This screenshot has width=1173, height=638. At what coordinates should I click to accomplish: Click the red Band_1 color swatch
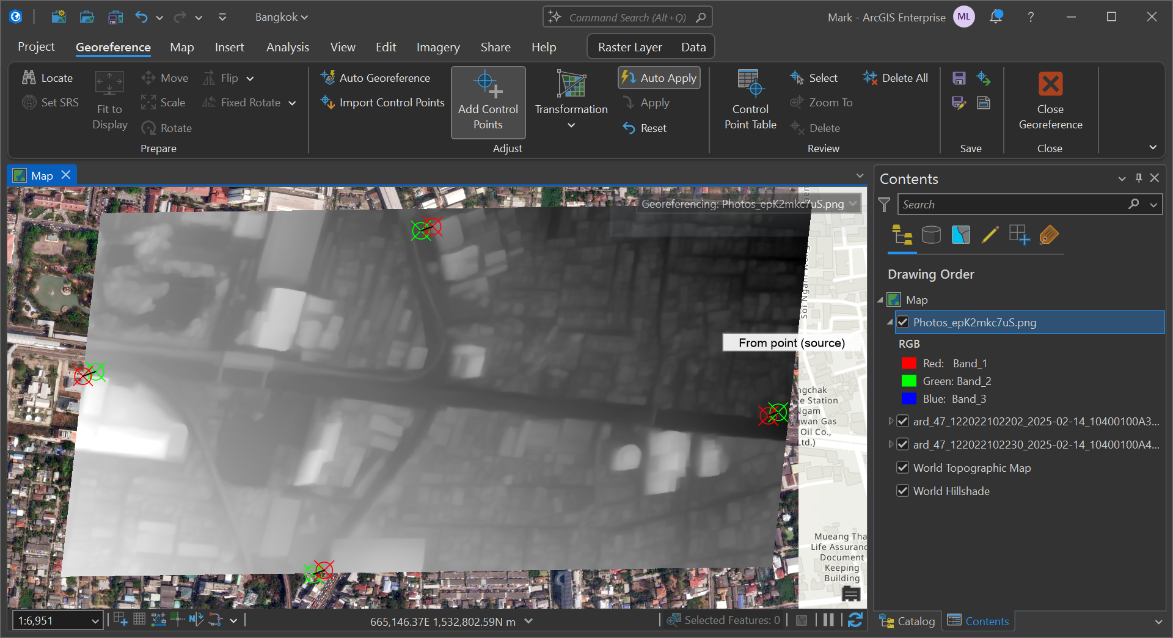909,363
